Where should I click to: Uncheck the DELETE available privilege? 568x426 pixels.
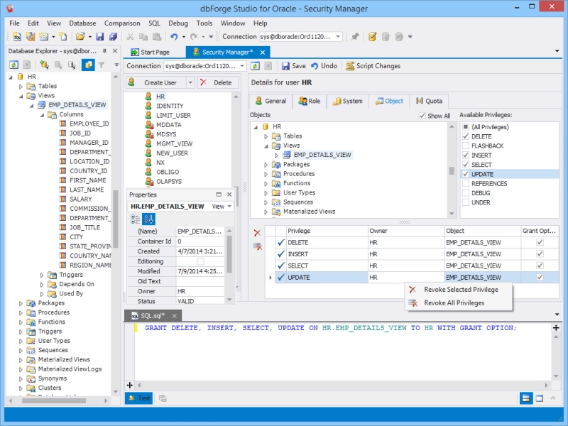[466, 136]
